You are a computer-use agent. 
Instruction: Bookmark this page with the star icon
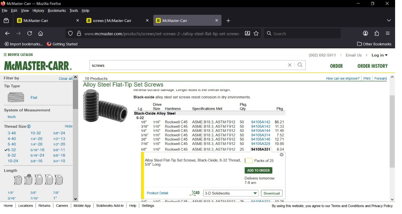pyautogui.click(x=256, y=34)
